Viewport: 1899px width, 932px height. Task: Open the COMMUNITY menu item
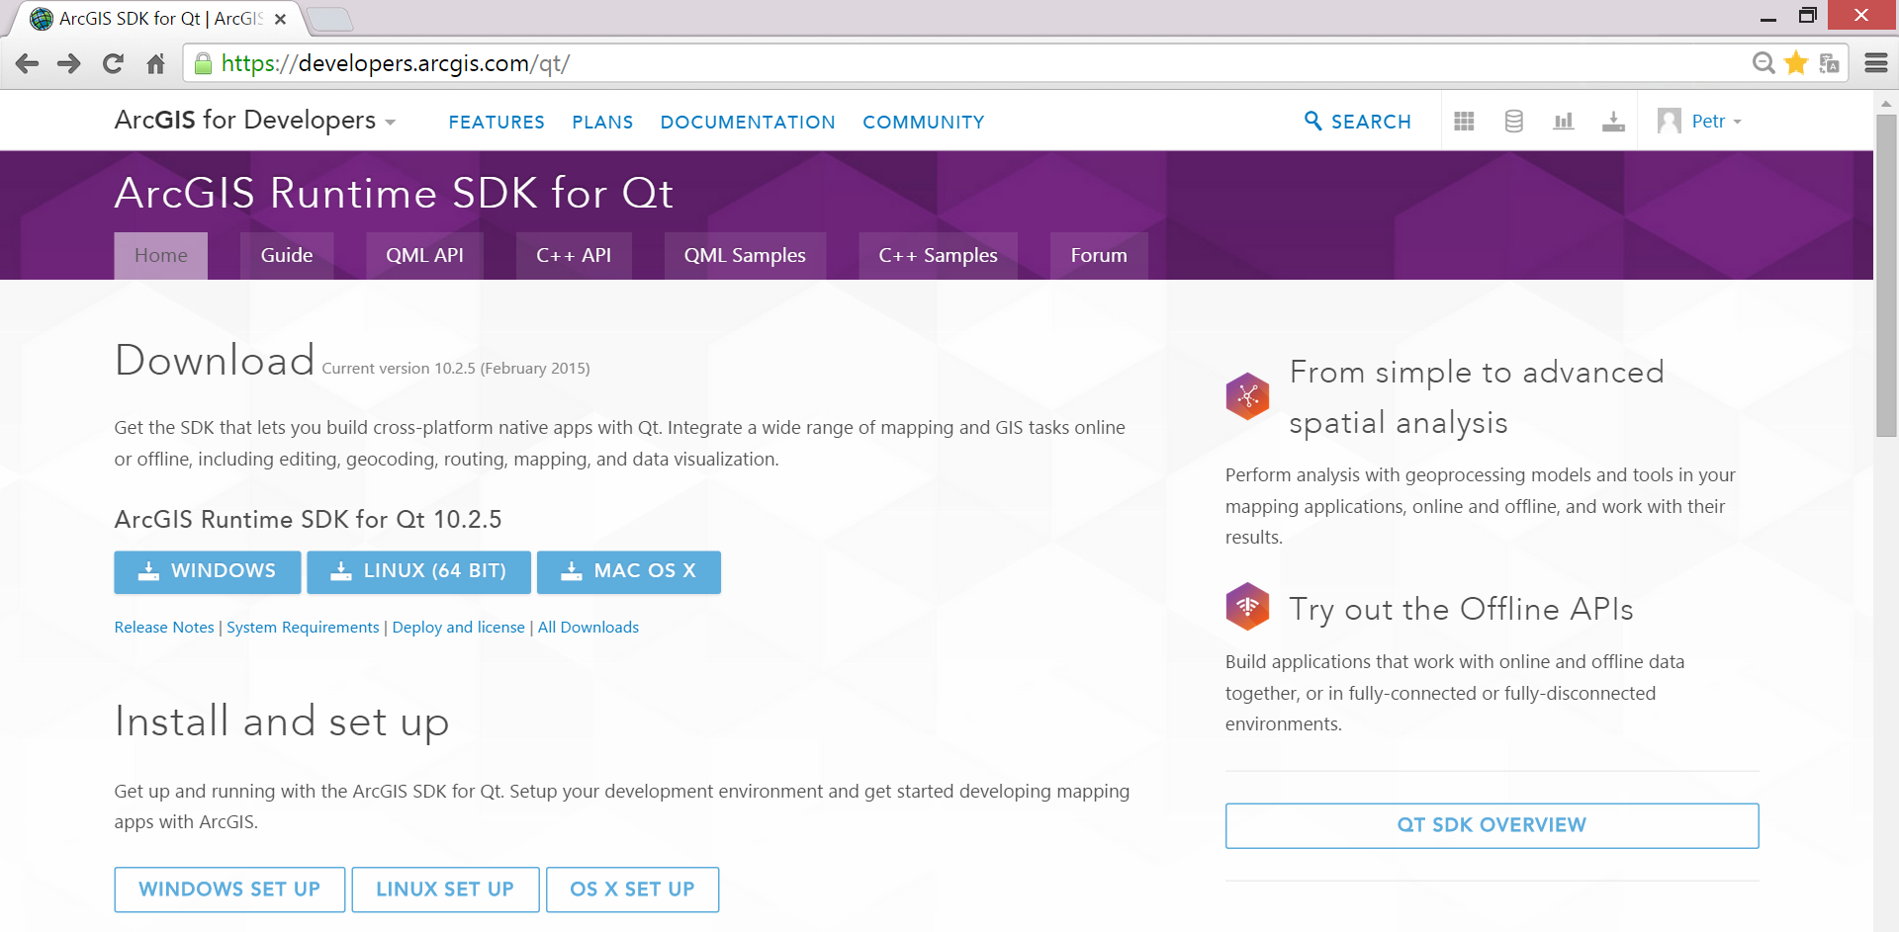(924, 123)
